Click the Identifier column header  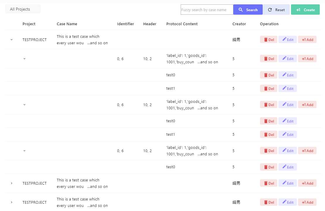coord(125,24)
